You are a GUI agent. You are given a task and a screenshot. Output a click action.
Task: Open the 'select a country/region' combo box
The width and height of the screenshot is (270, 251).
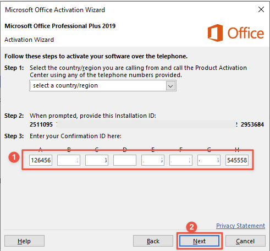[x=103, y=86]
